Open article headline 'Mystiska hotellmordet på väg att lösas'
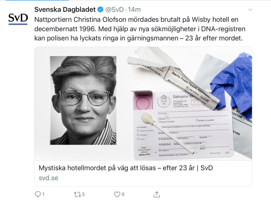This screenshot has width=271, height=202. (x=125, y=168)
